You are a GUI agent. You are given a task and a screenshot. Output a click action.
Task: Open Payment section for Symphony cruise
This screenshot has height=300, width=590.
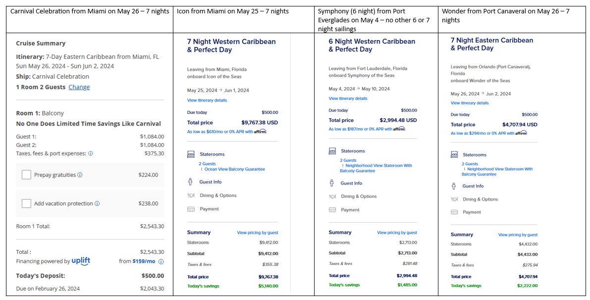click(350, 210)
